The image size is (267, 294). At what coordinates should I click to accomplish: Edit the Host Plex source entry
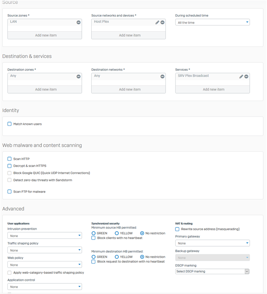click(157, 22)
